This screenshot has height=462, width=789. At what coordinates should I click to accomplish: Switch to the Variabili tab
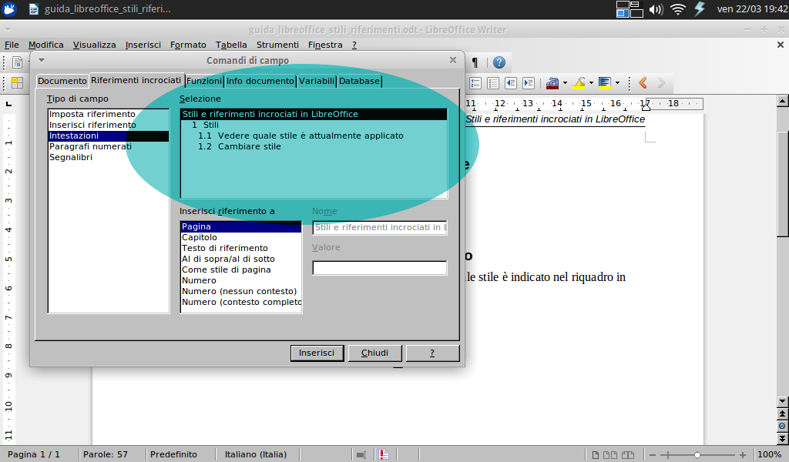(x=317, y=81)
